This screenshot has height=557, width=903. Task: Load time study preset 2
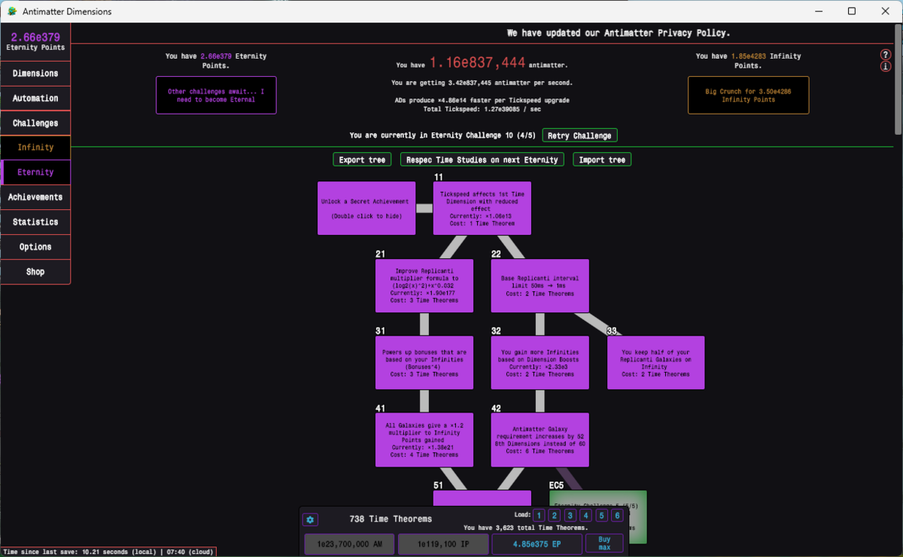coord(554,516)
